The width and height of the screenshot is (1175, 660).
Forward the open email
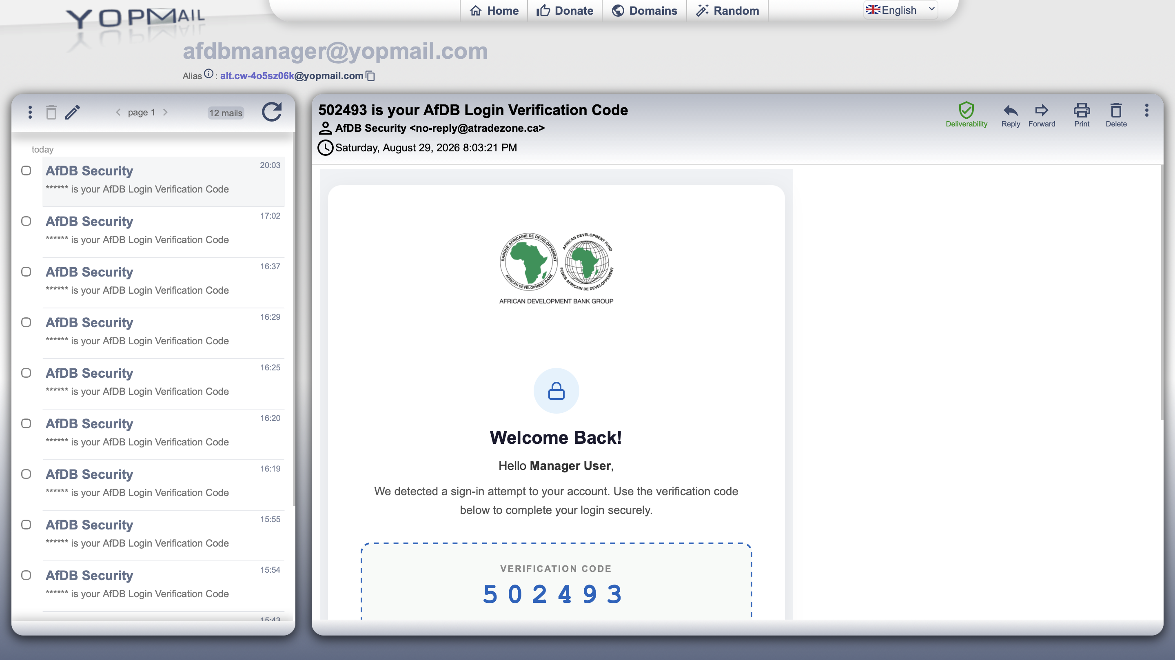click(1041, 115)
